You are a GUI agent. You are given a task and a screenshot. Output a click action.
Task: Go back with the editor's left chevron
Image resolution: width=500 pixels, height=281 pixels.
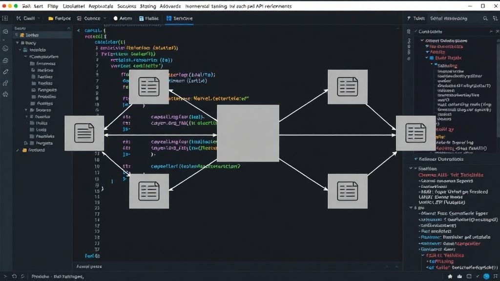click(x=79, y=31)
